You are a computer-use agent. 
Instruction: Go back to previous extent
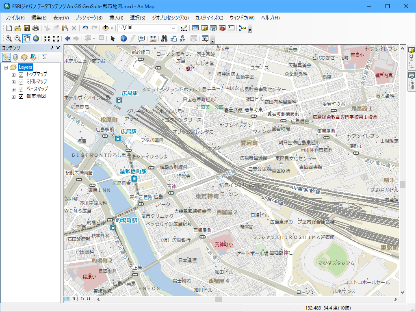click(x=68, y=39)
